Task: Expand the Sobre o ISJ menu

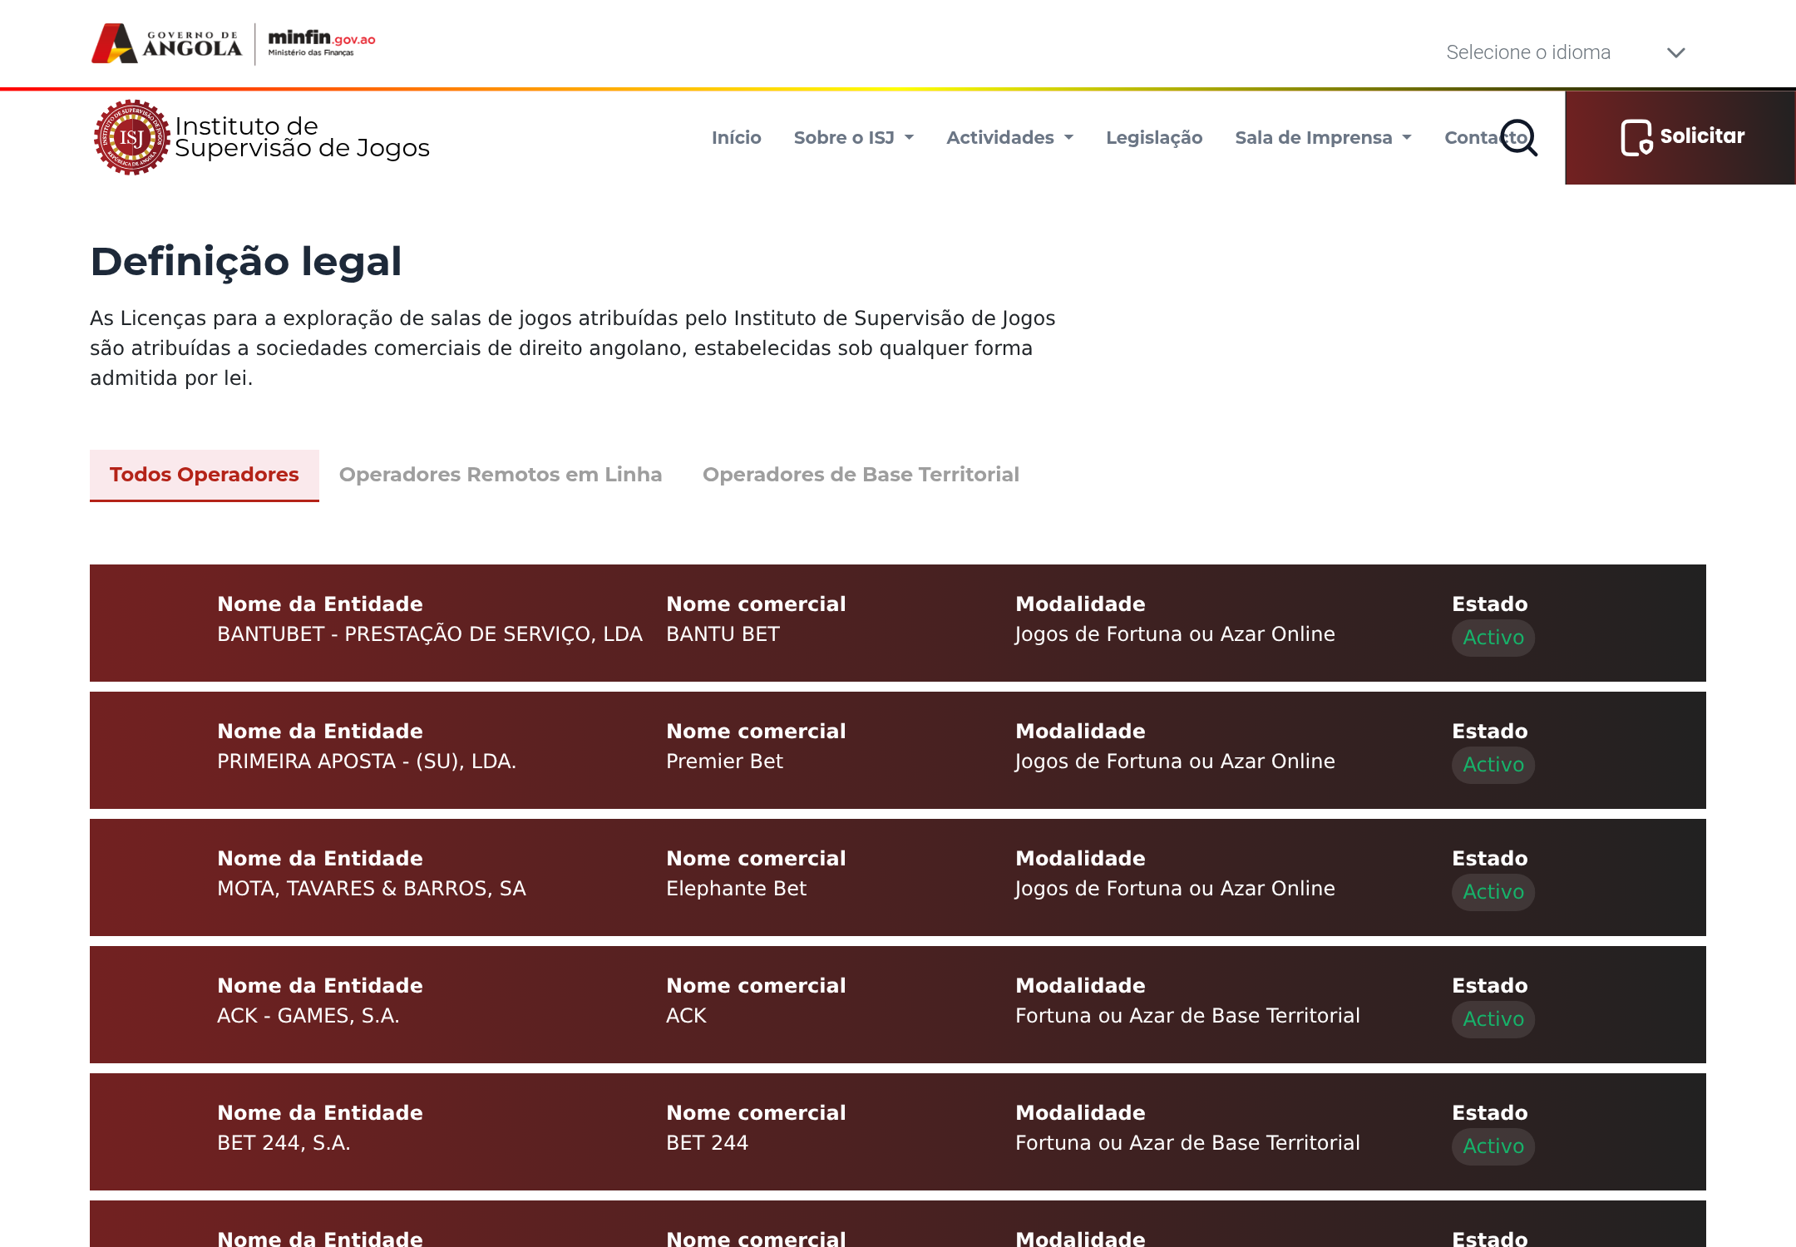Action: click(x=853, y=138)
